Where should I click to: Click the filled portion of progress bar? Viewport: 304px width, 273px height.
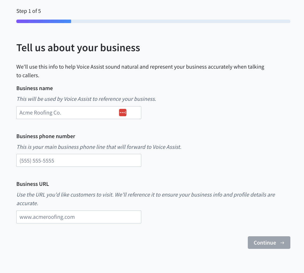click(44, 21)
